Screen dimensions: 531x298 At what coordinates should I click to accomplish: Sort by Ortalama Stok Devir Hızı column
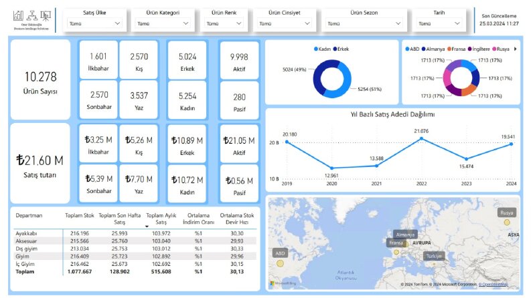pos(237,218)
